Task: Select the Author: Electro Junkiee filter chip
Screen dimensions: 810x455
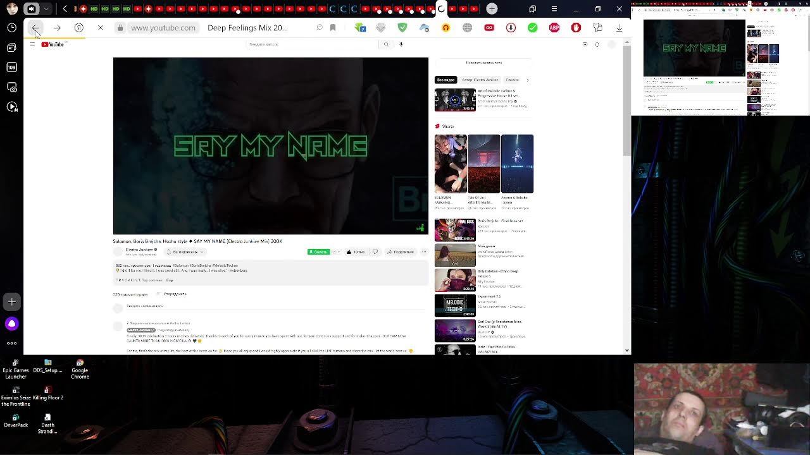Action: (x=480, y=80)
